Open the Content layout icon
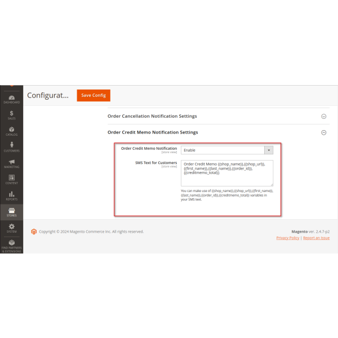This screenshot has width=338, height=338. [x=11, y=178]
